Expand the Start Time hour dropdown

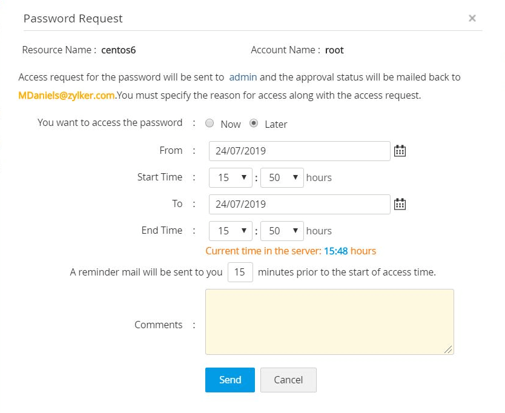[x=230, y=177]
